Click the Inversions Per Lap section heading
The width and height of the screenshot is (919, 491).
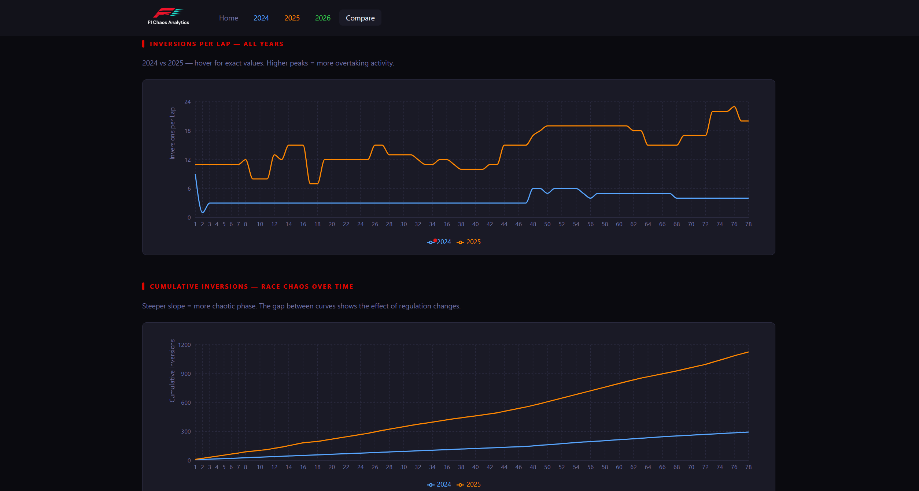pyautogui.click(x=216, y=44)
